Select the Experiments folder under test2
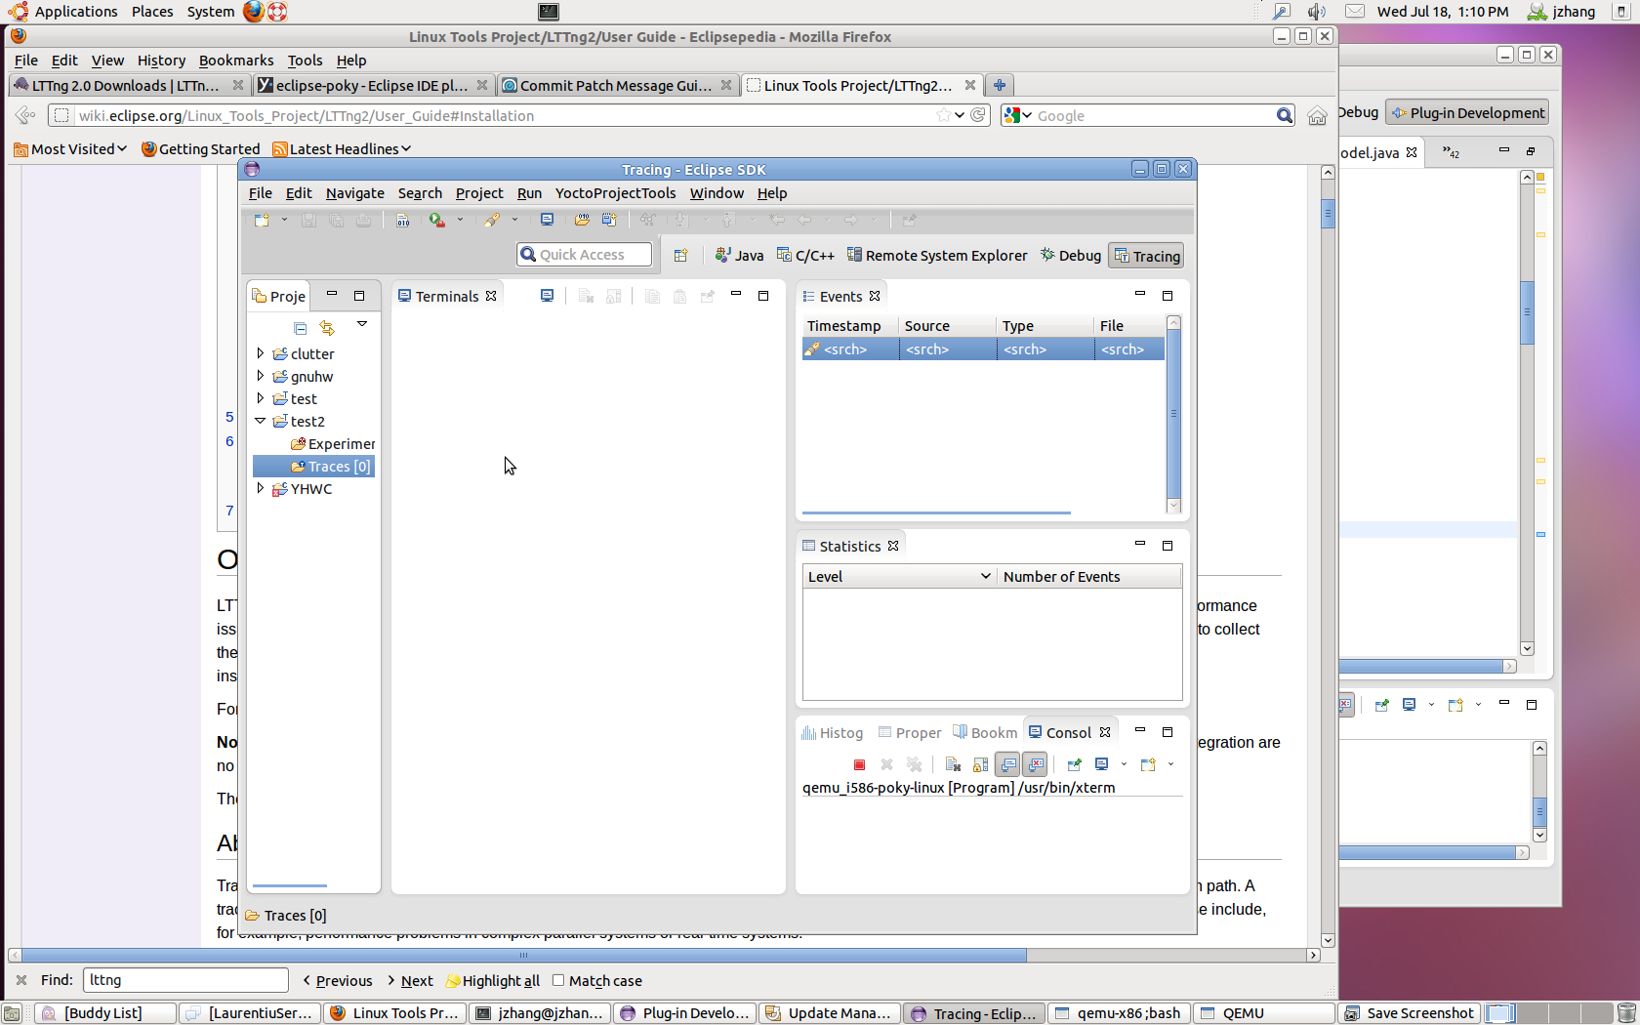Viewport: 1640px width, 1025px height. 332,443
